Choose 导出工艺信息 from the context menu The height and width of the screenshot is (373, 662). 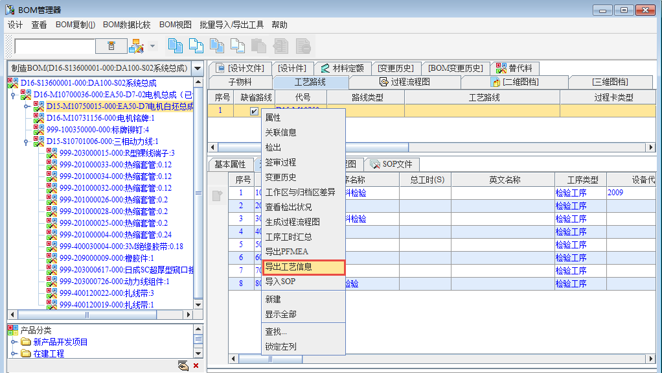pyautogui.click(x=303, y=267)
